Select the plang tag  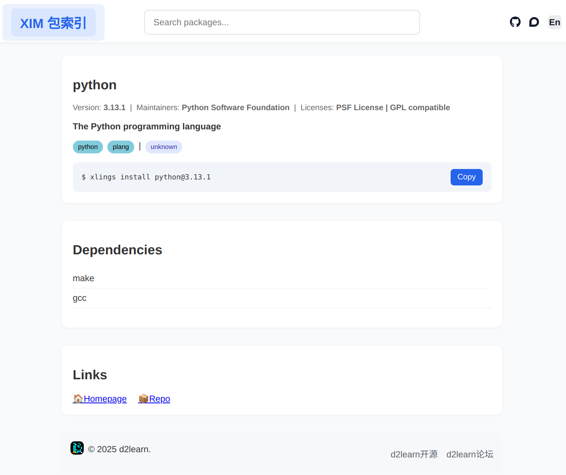coord(121,147)
